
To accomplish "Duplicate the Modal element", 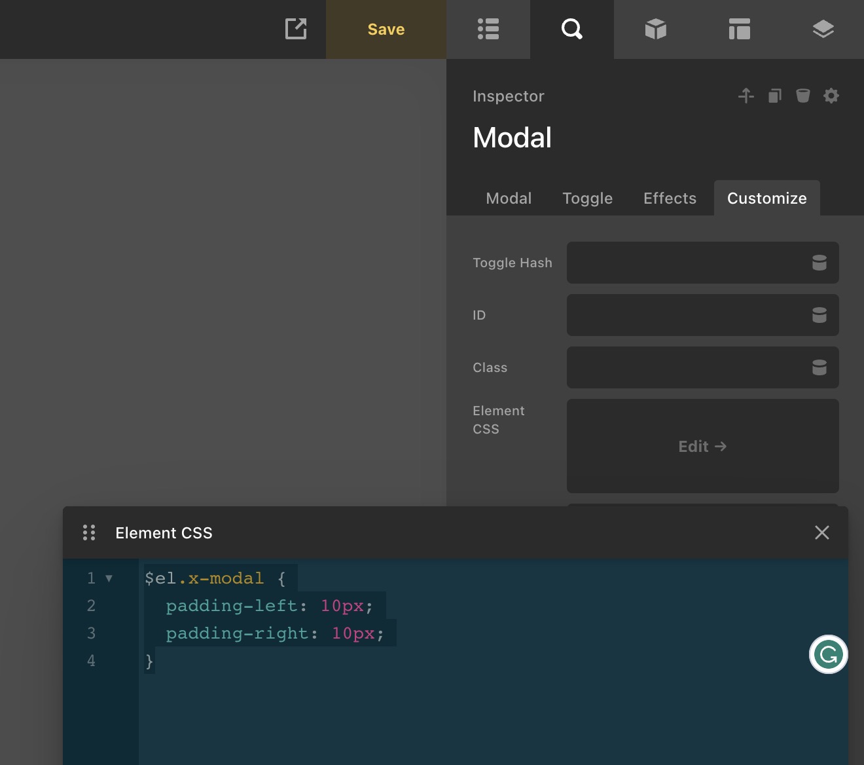I will [775, 96].
